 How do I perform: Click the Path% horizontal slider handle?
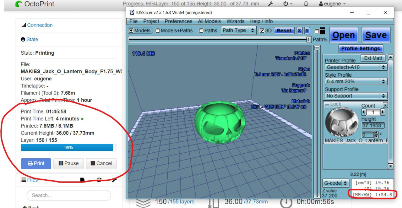point(309,39)
